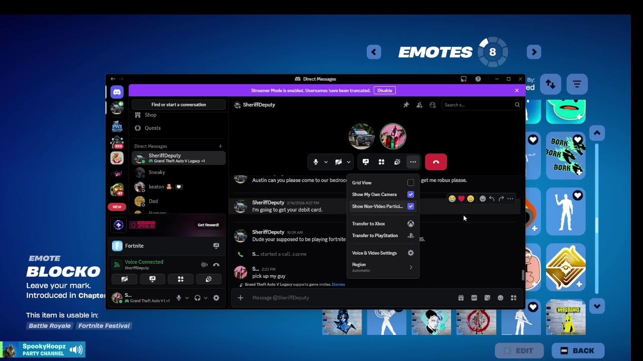The width and height of the screenshot is (643, 361).
Task: Turn on camera in call controls
Action: (339, 162)
